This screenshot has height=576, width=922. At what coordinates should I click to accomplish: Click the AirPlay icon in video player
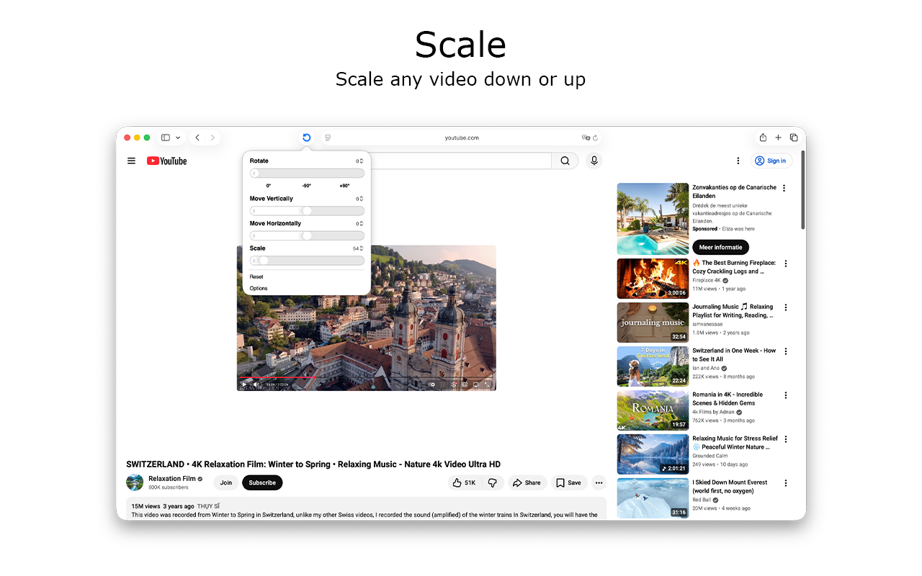pos(475,384)
